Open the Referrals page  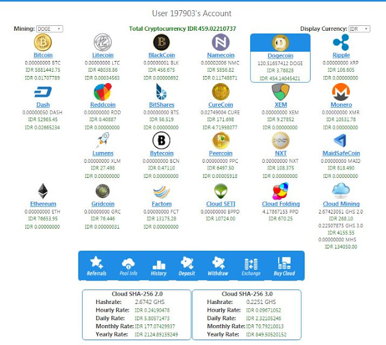(96, 266)
